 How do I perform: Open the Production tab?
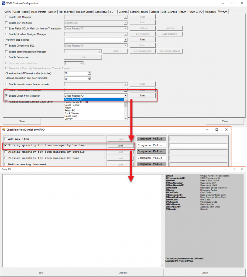click(210, 12)
